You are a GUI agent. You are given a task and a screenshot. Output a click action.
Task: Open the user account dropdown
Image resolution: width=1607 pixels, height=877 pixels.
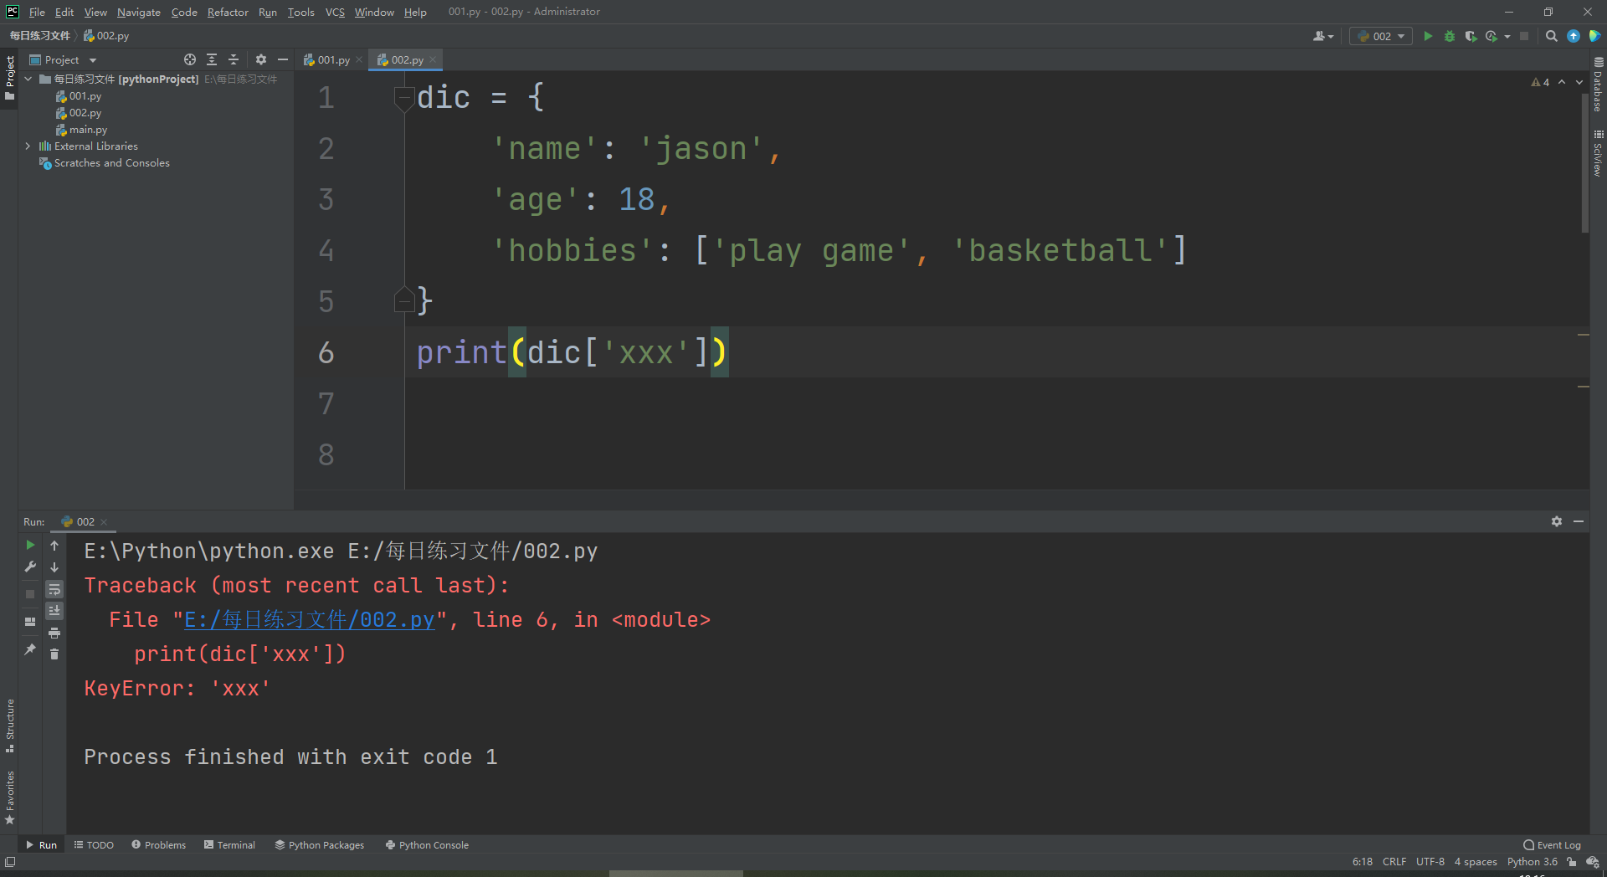pos(1323,36)
